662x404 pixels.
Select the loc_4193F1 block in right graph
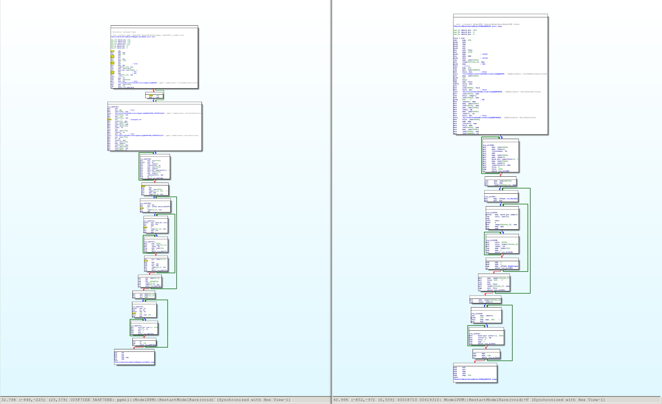click(501, 198)
